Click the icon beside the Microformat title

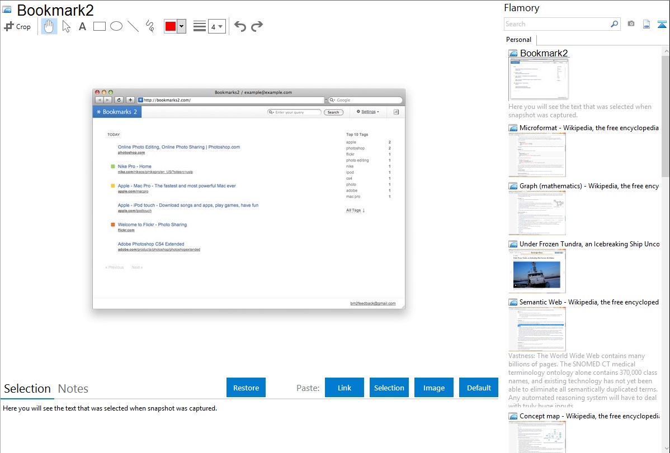[513, 128]
